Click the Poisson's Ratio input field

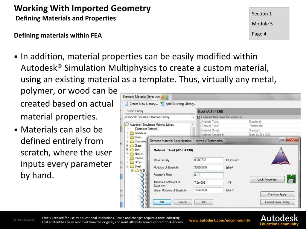click(208, 175)
